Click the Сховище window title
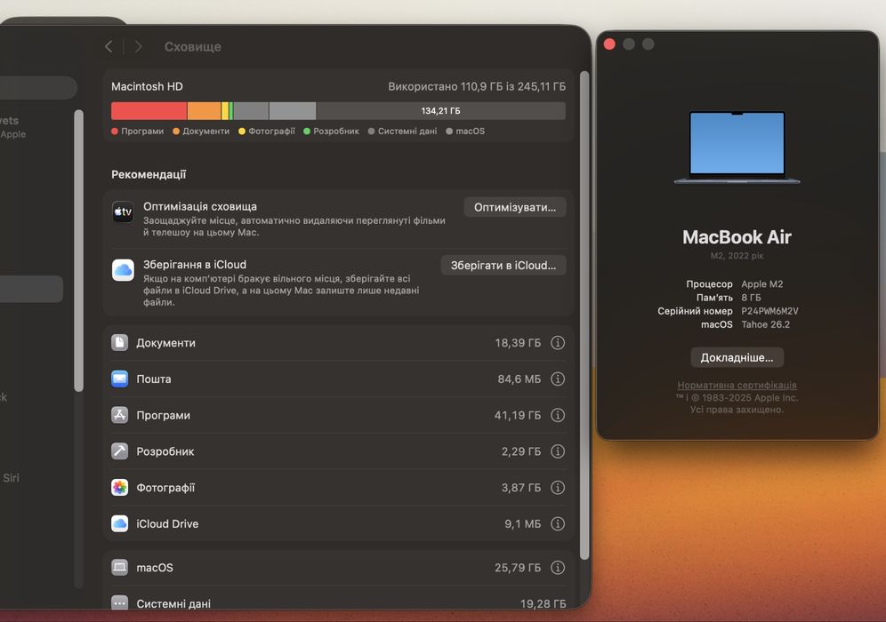This screenshot has height=622, width=886. pos(193,47)
